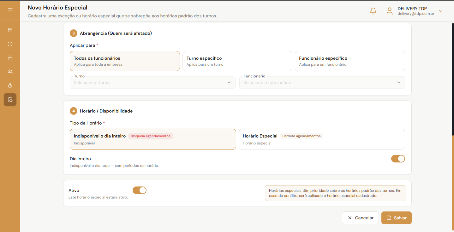Viewport: 454px width, 232px height.
Task: Click the Salvar button
Action: [x=397, y=218]
